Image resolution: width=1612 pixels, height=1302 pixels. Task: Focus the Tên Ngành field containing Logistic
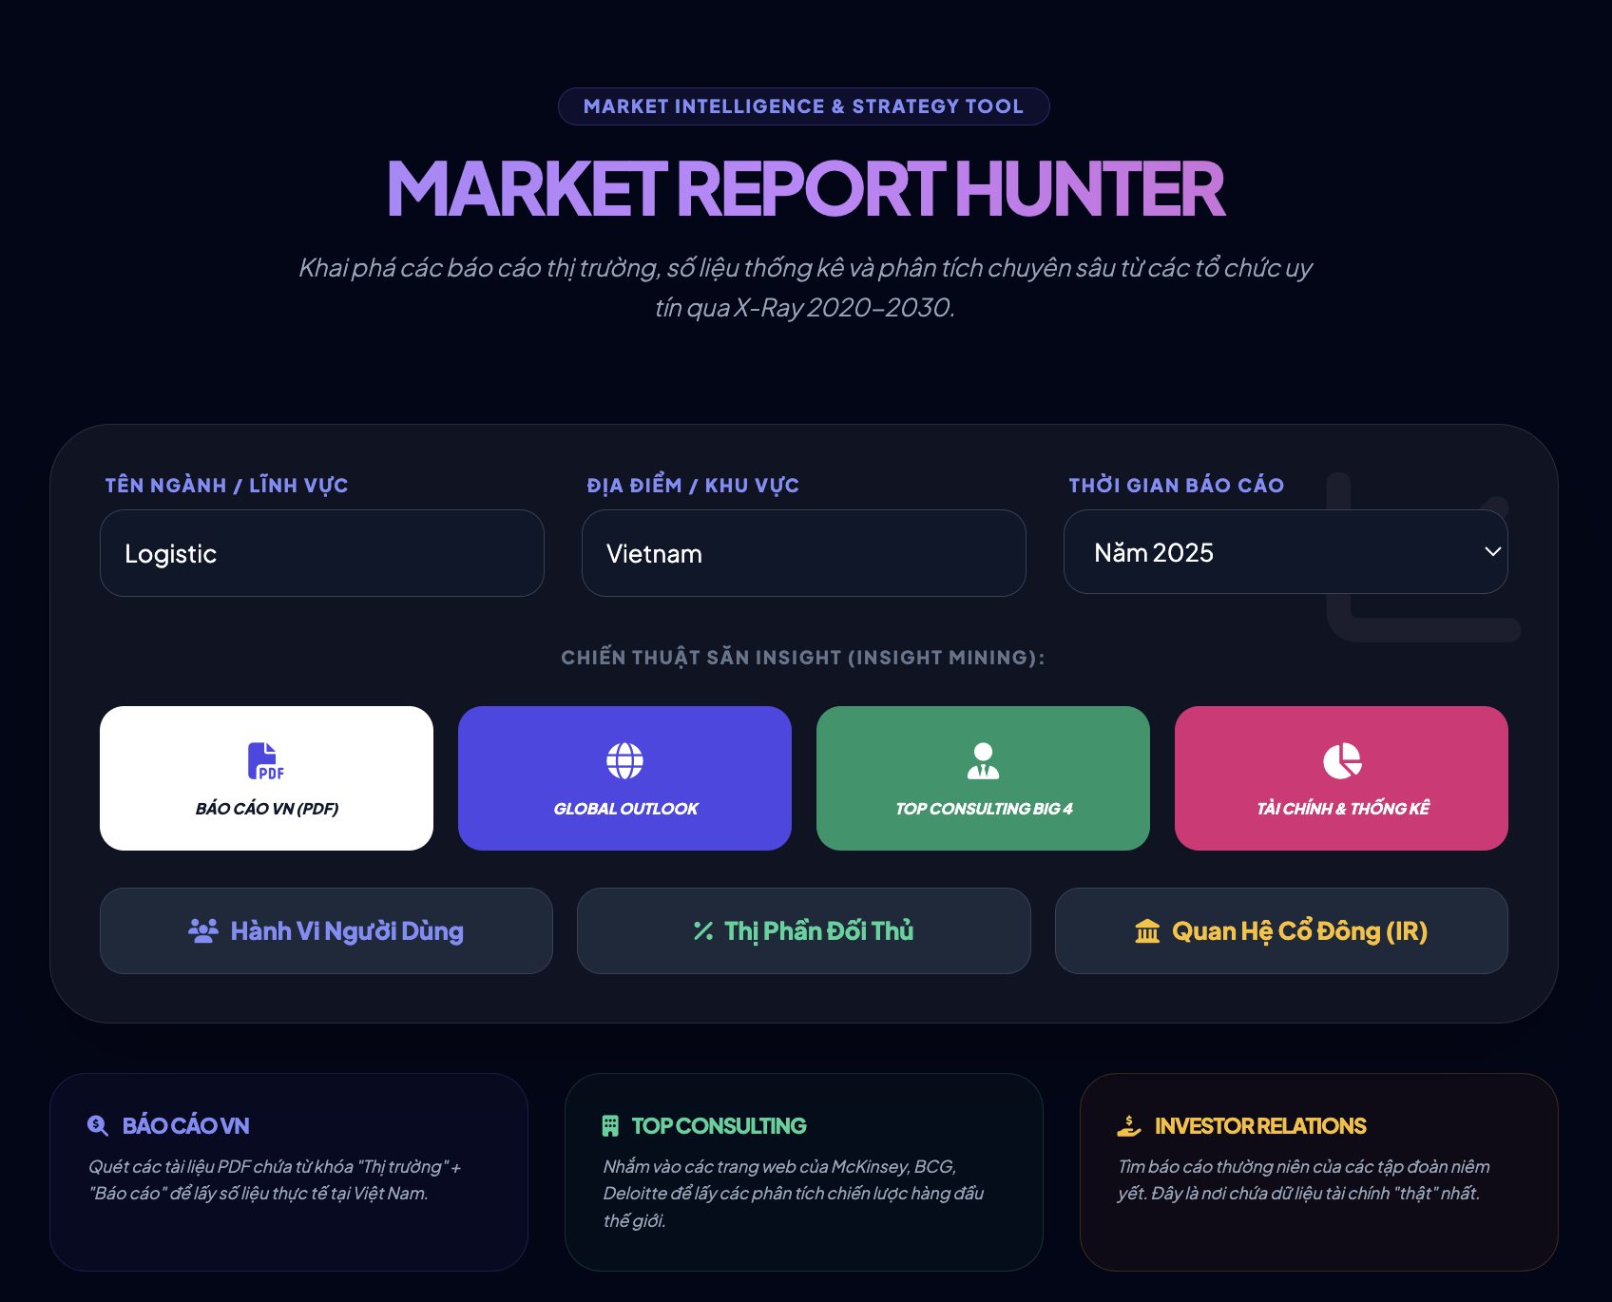pos(321,553)
